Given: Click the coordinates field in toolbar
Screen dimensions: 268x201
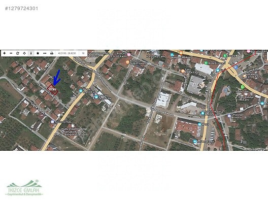Looking at the screenshot, I should click(67, 53).
